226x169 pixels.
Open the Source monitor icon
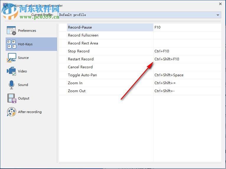12,58
